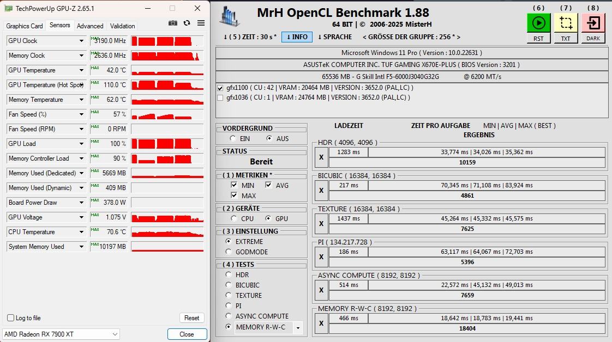
Task: Click the GRÖSSE DER GRUPPE : 256 setting
Action: pyautogui.click(x=411, y=37)
